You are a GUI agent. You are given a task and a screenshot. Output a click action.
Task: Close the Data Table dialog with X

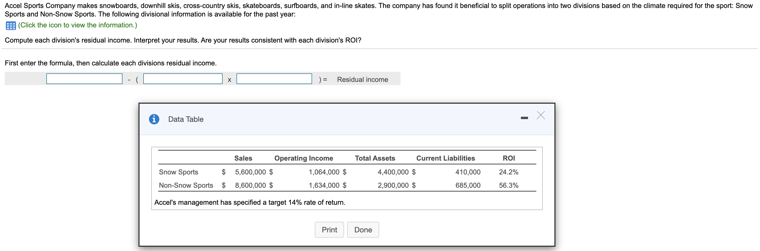pos(541,115)
